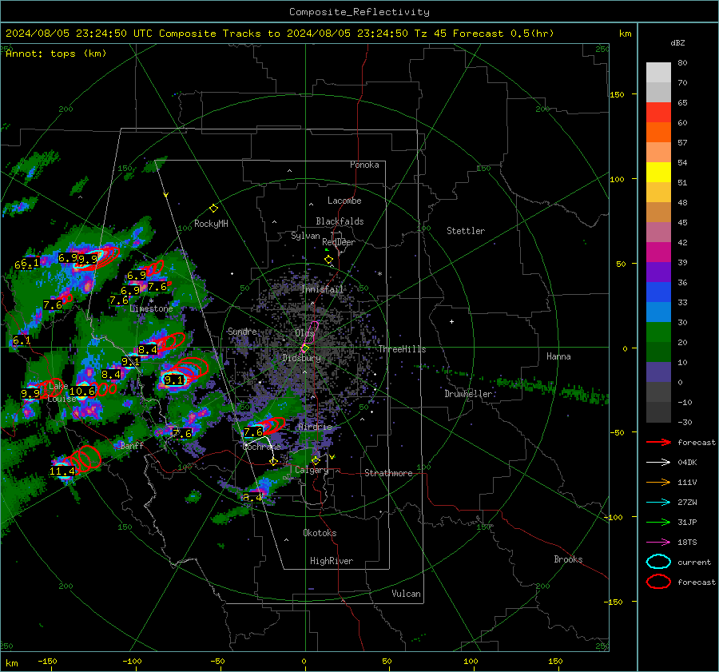
Task: Click the yellow diamond marker above Calgary
Action: [x=316, y=460]
